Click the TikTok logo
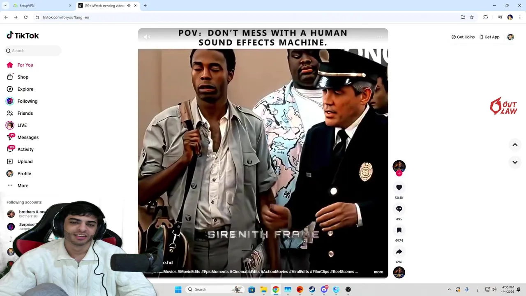The width and height of the screenshot is (526, 296). (x=23, y=35)
